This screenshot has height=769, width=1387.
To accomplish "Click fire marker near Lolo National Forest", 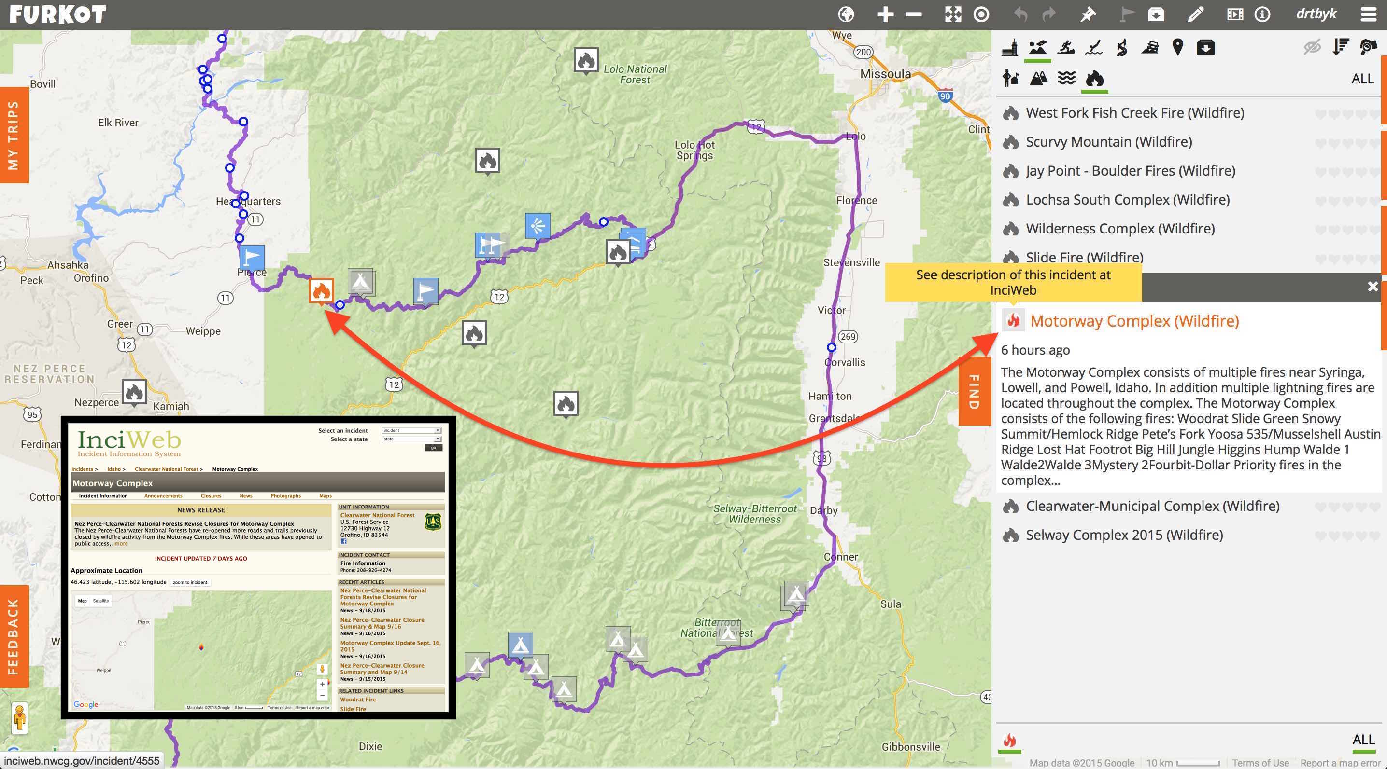I will point(586,61).
